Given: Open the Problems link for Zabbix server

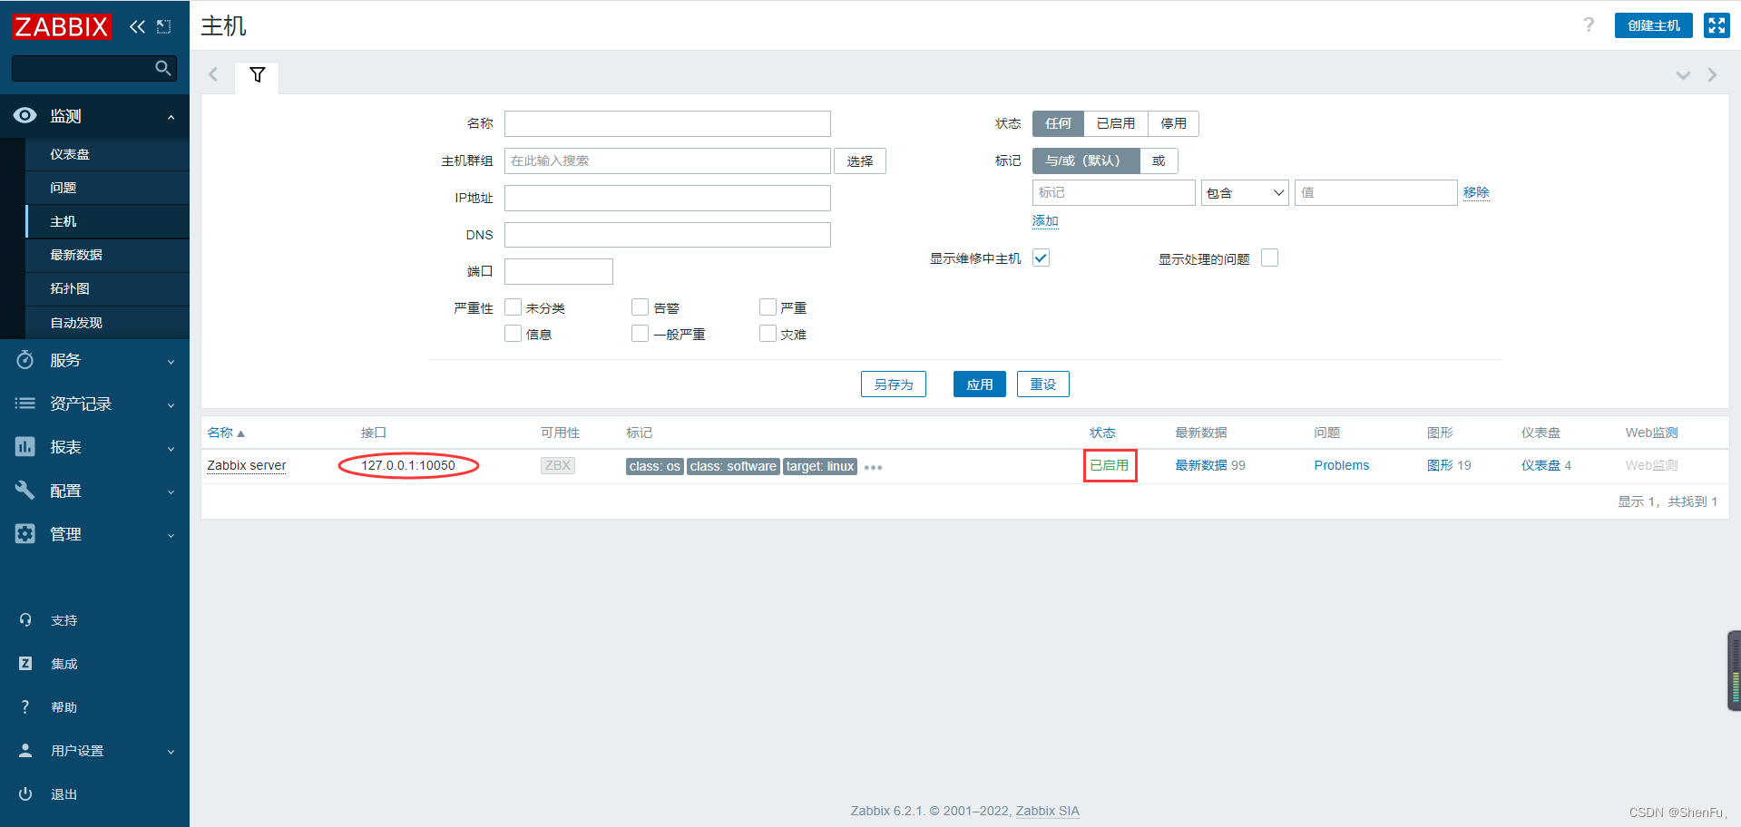Looking at the screenshot, I should (1342, 465).
